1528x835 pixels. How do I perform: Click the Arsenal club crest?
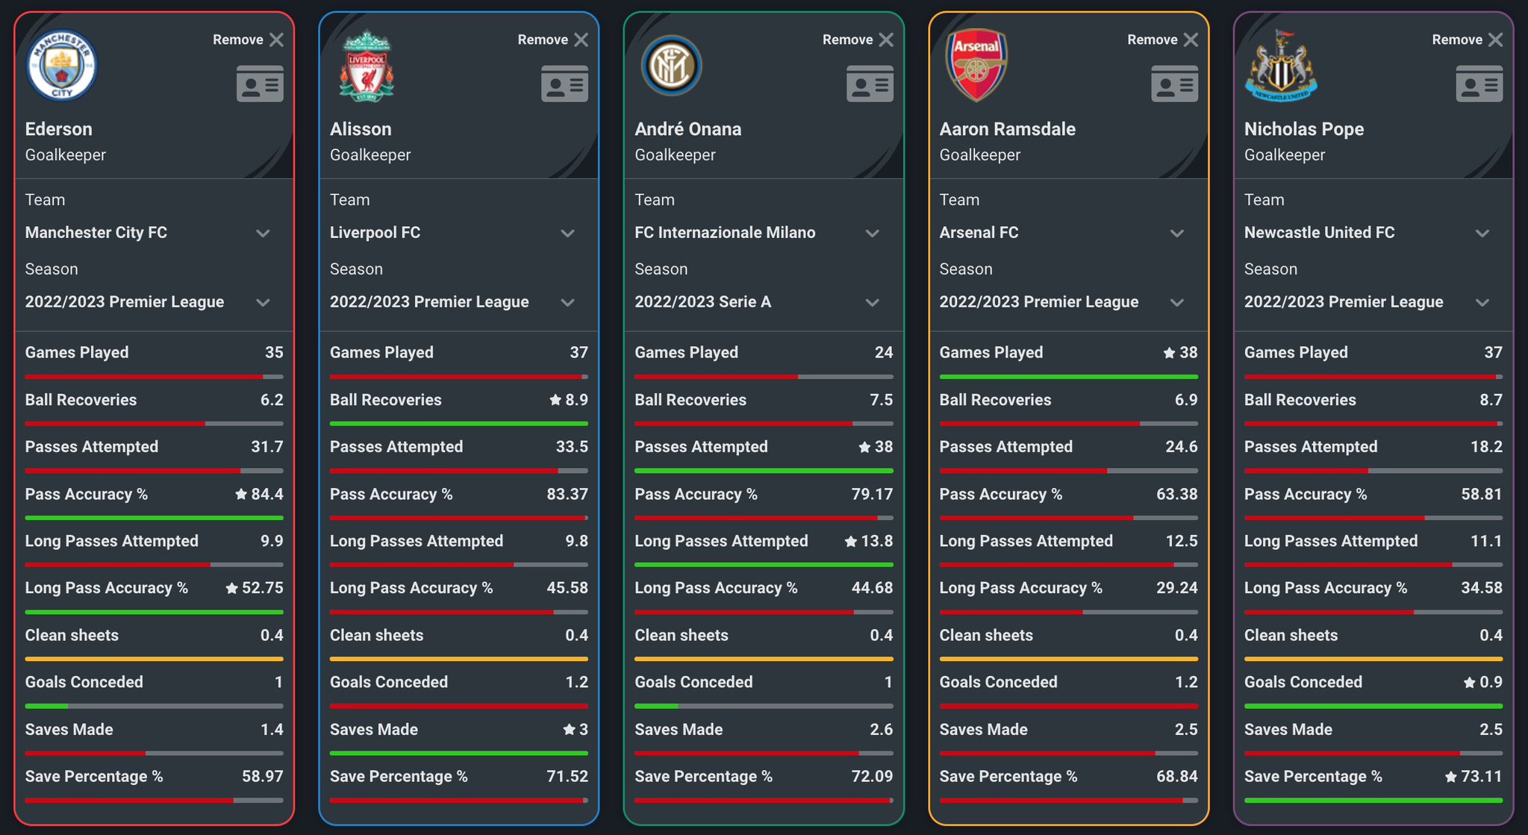point(976,66)
